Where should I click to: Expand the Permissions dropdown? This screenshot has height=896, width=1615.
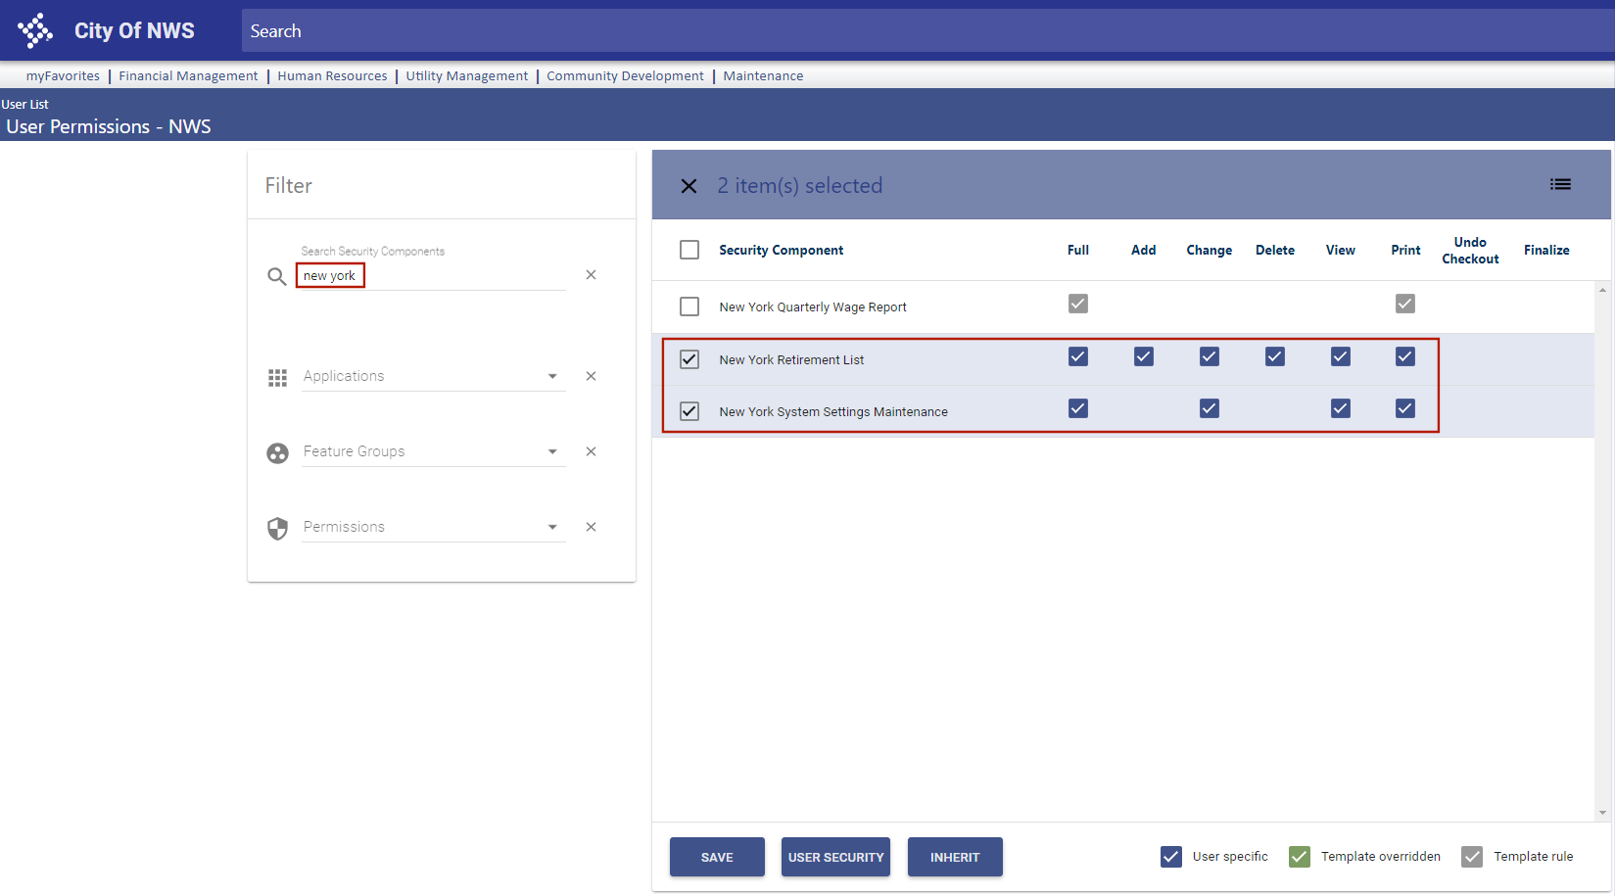(552, 527)
